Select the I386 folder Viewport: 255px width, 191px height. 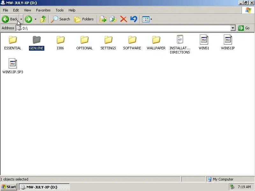click(60, 43)
